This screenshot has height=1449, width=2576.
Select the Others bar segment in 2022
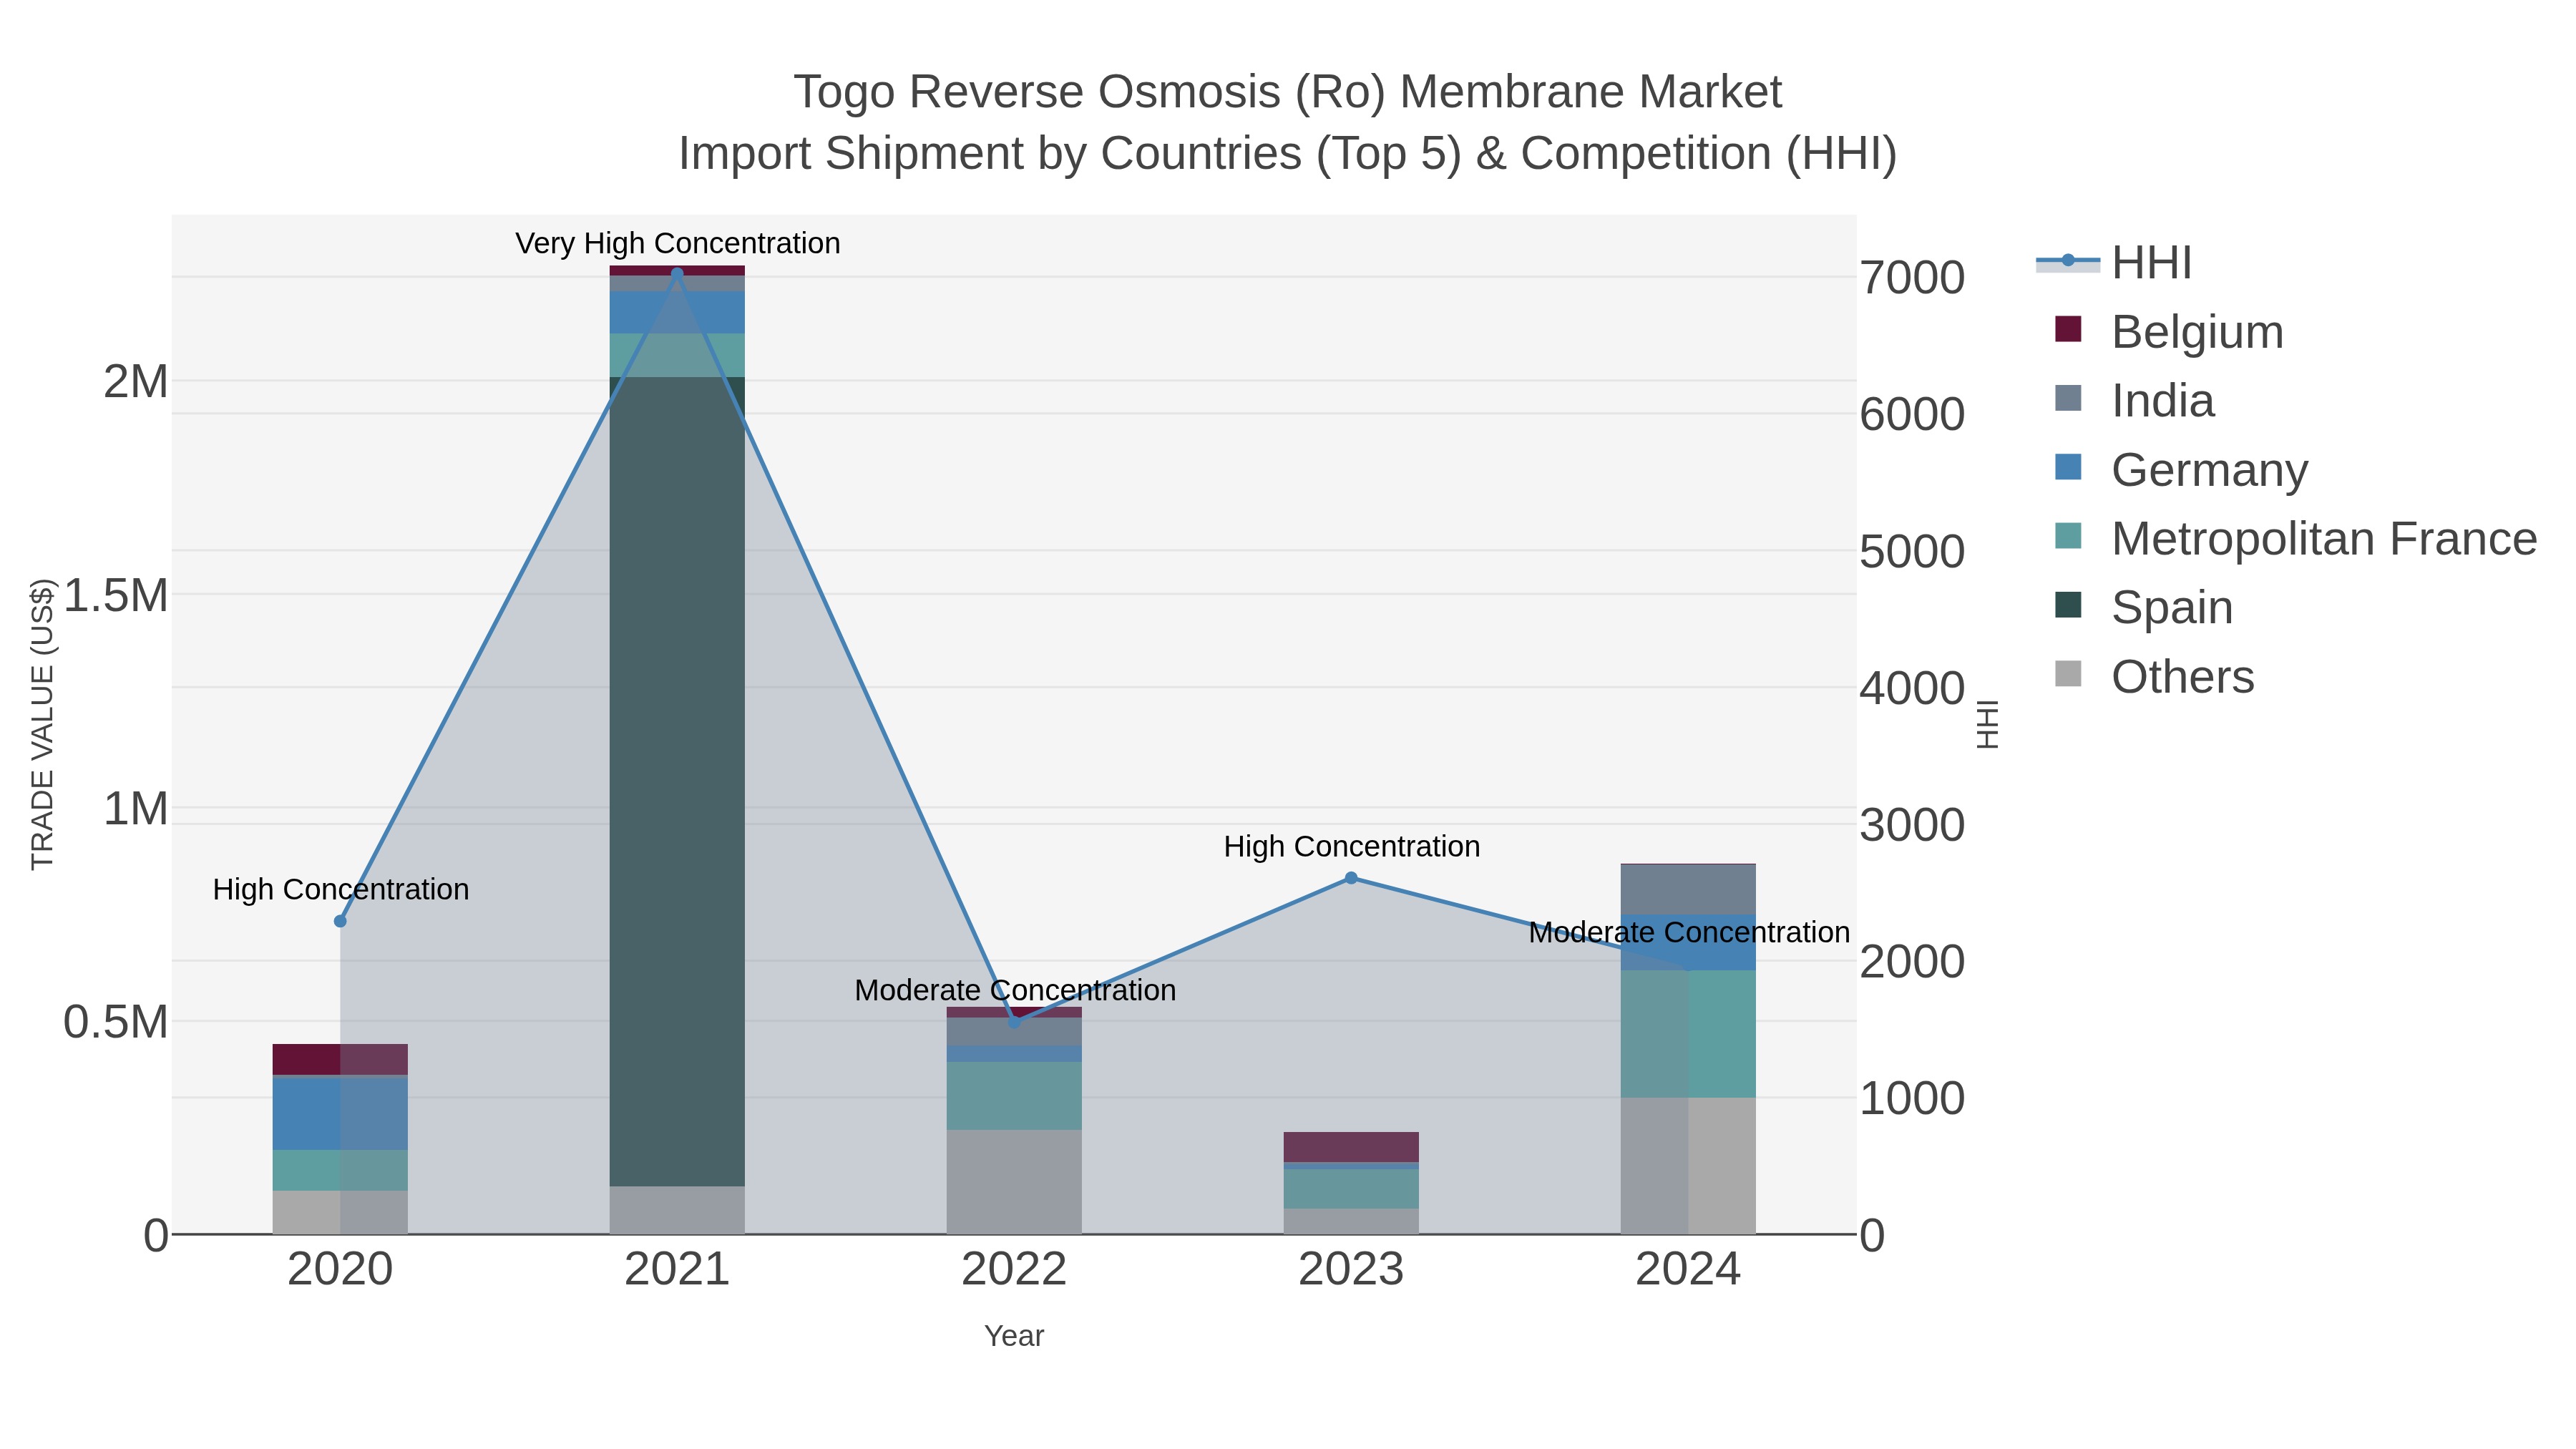(x=1014, y=1182)
